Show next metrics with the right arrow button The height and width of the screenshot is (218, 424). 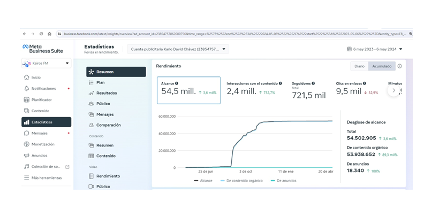click(393, 90)
